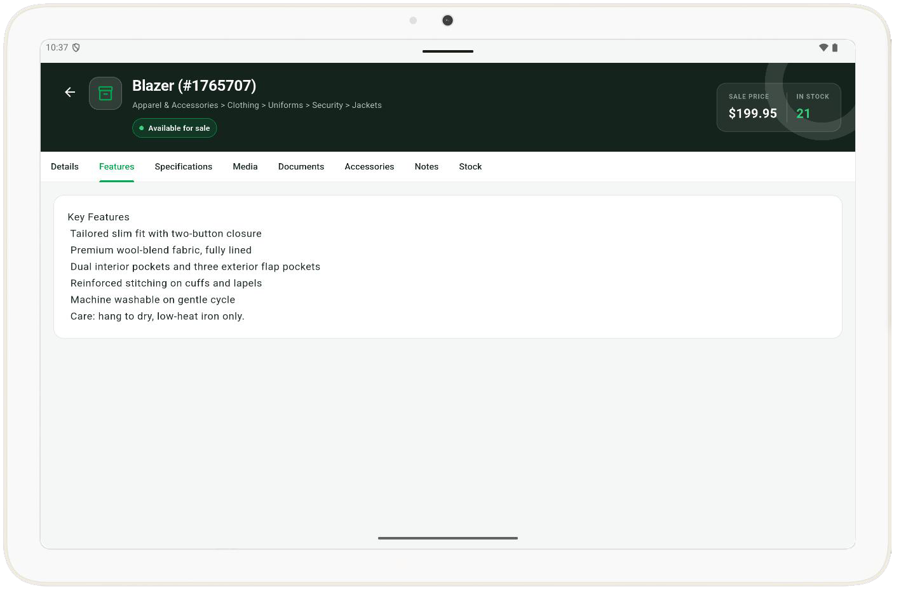901x589 pixels.
Task: Tap the Key Features heading
Action: click(98, 217)
